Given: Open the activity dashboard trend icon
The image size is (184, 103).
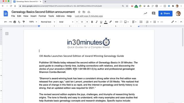Looking at the screenshot, I should 145,13.
